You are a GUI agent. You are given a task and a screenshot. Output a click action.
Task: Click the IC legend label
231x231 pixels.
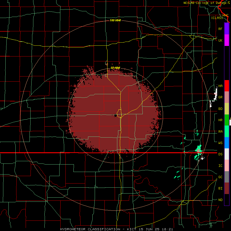[220, 166]
